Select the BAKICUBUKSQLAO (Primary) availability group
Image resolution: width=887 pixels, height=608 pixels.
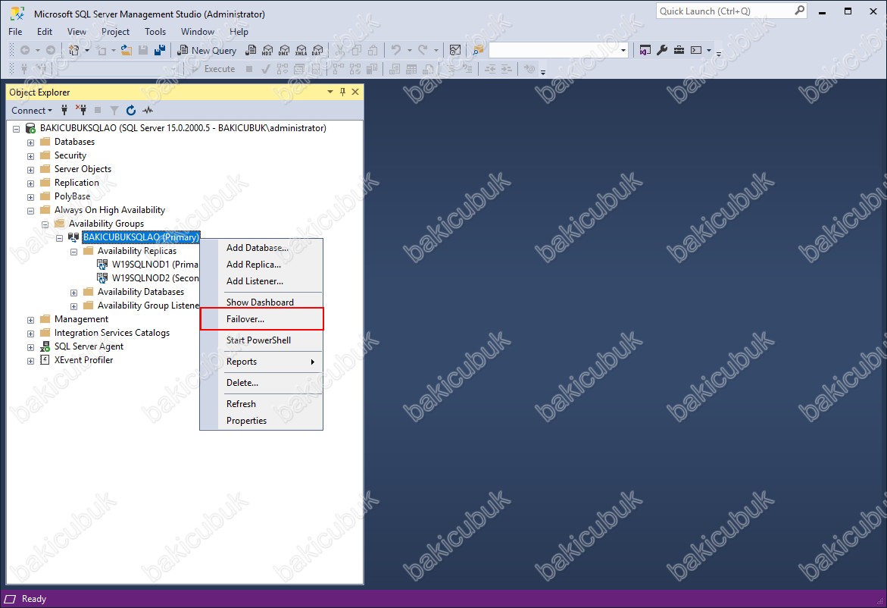(x=141, y=237)
